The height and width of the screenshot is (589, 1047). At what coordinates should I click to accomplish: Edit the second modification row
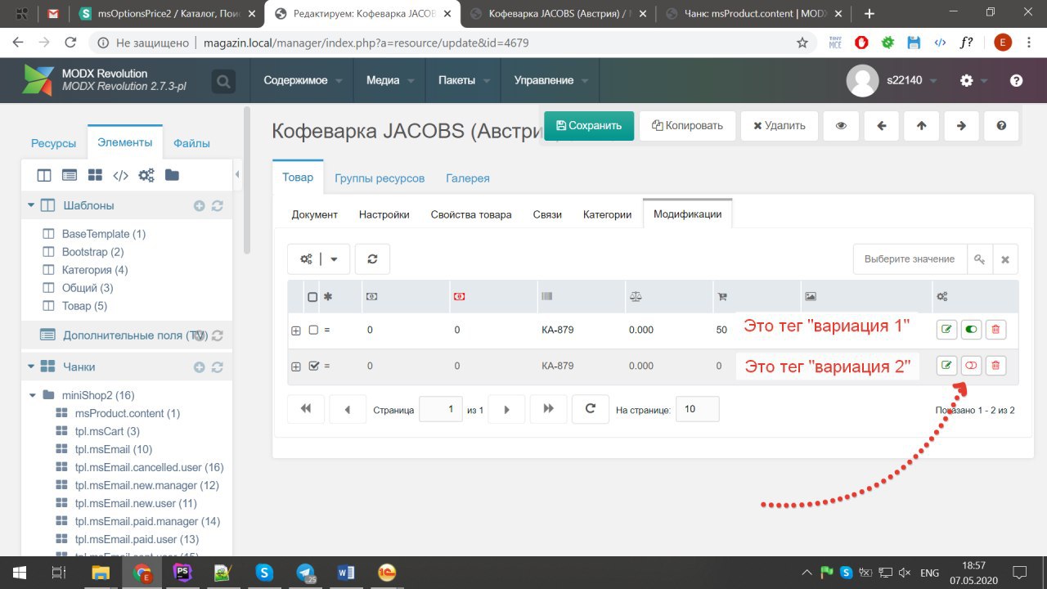(946, 366)
